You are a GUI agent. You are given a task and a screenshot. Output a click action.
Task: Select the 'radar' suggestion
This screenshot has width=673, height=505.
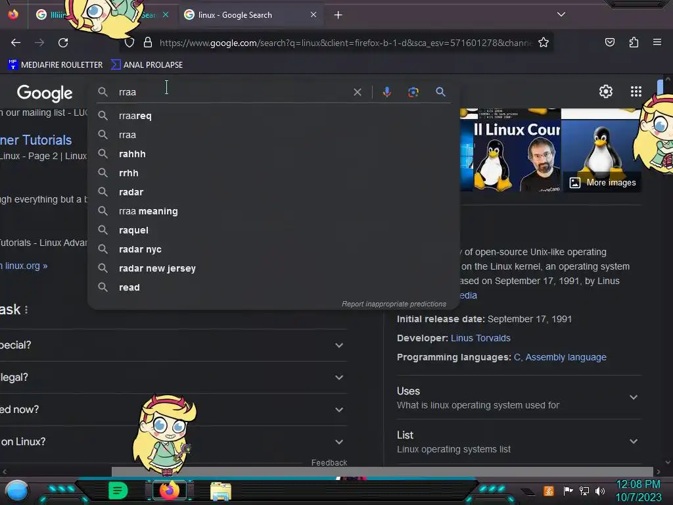coord(273,192)
